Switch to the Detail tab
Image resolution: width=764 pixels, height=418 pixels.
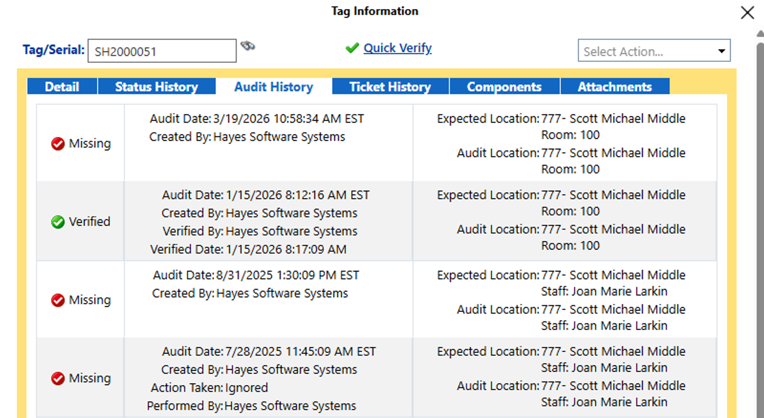click(62, 86)
